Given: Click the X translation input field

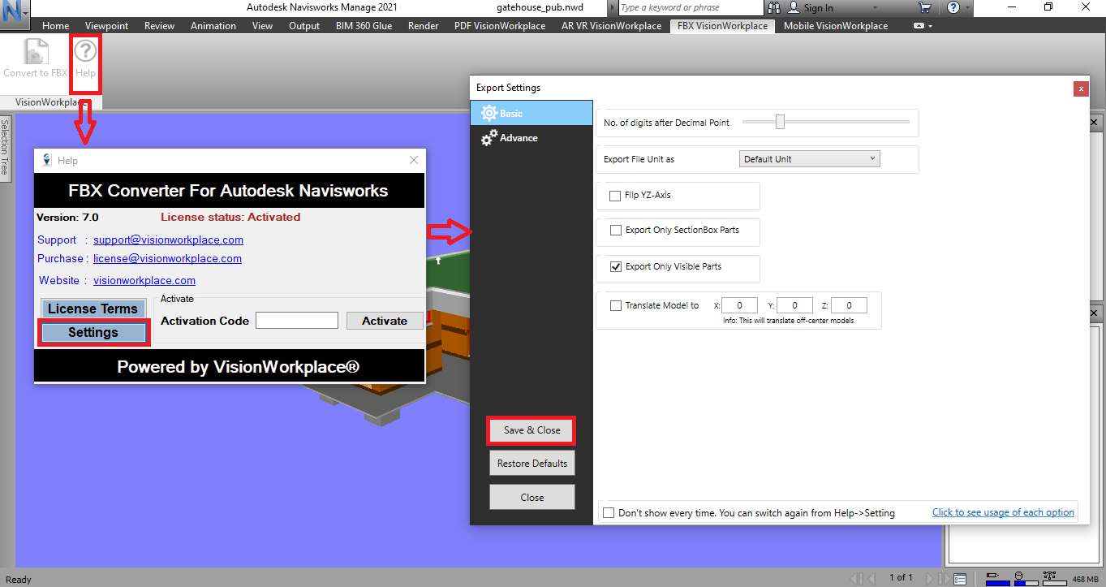Looking at the screenshot, I should (740, 306).
